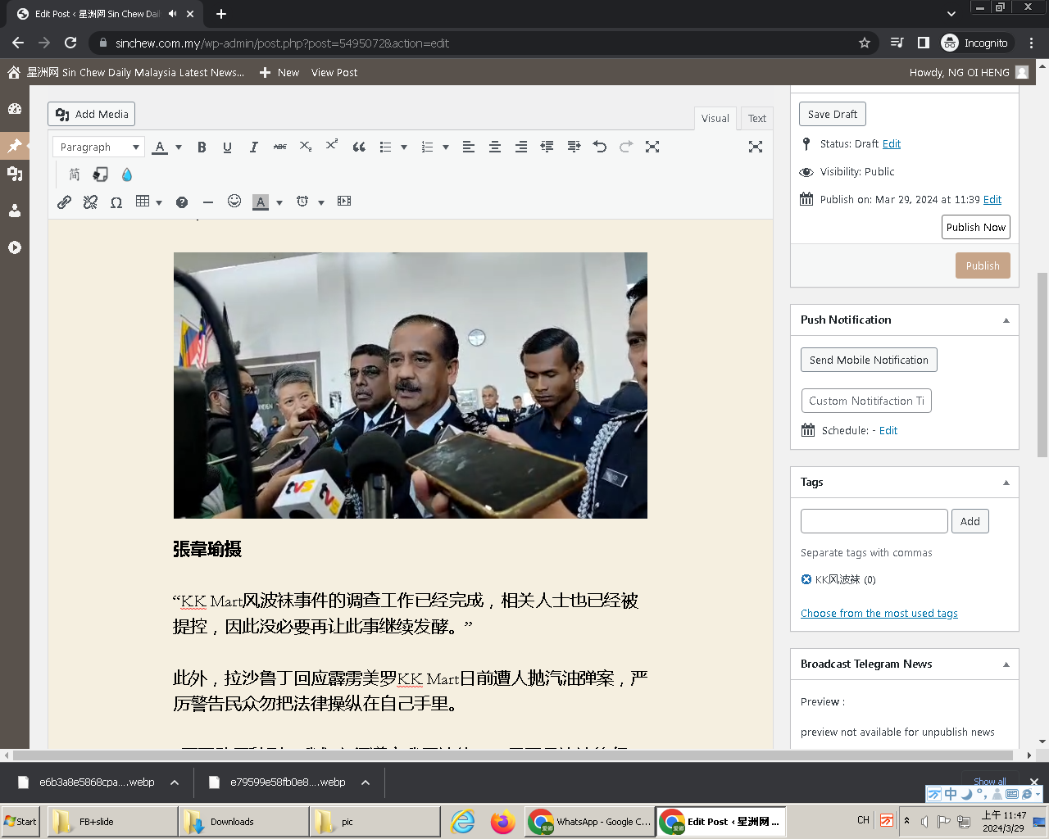Toggle bold formatting in editor toolbar
Viewport: 1049px width, 839px height.
point(202,147)
